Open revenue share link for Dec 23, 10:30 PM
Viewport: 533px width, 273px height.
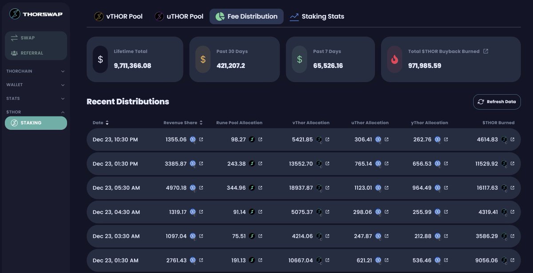coord(201,140)
